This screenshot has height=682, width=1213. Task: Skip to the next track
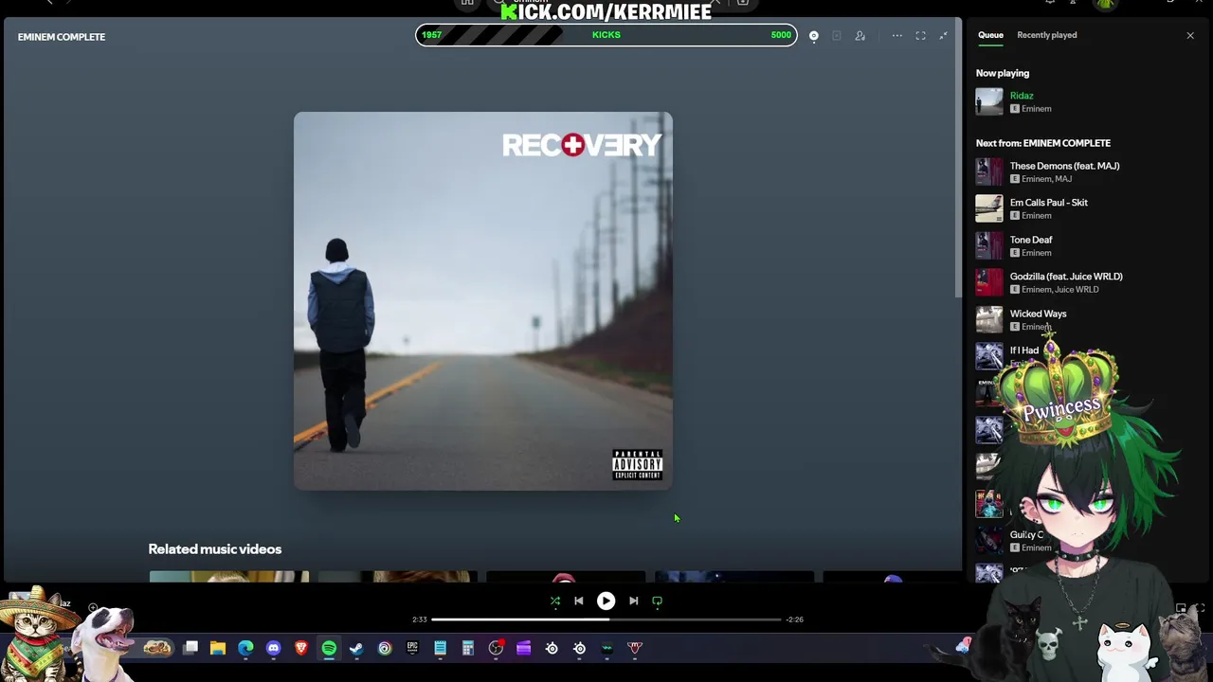[633, 601]
